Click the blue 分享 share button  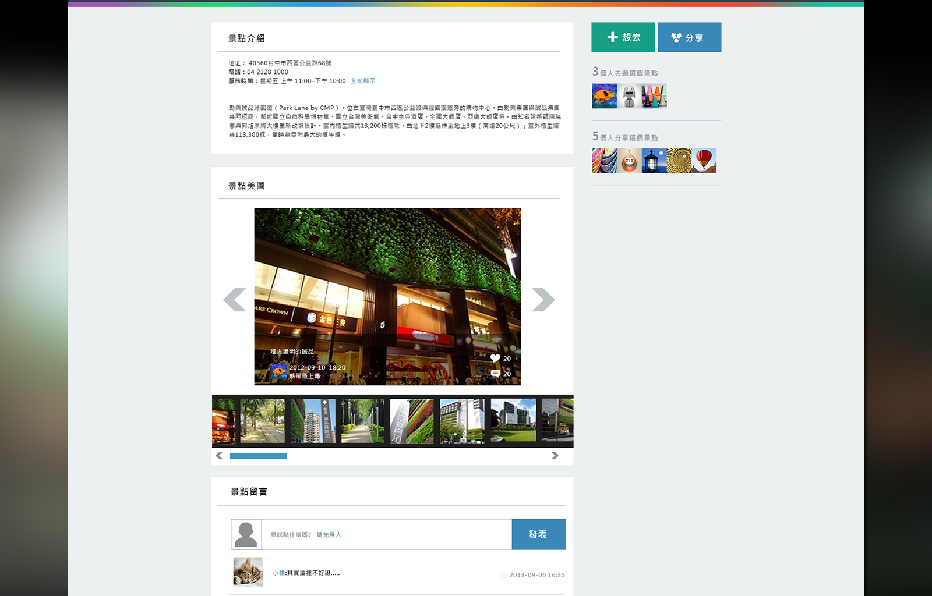tap(689, 37)
